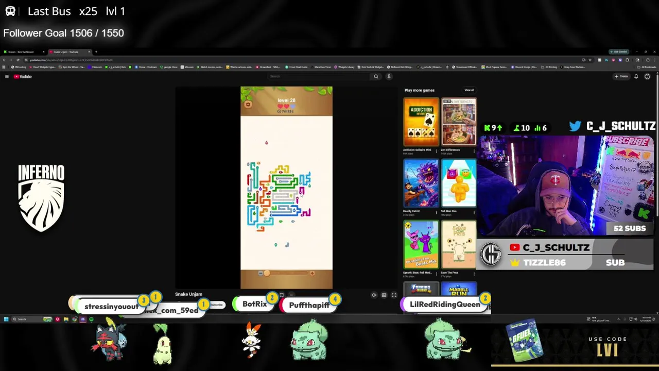Open Zen Differences three-dot menu
659x371 pixels.
tap(474, 150)
